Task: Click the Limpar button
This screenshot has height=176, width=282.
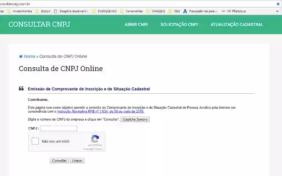Action: (x=77, y=160)
